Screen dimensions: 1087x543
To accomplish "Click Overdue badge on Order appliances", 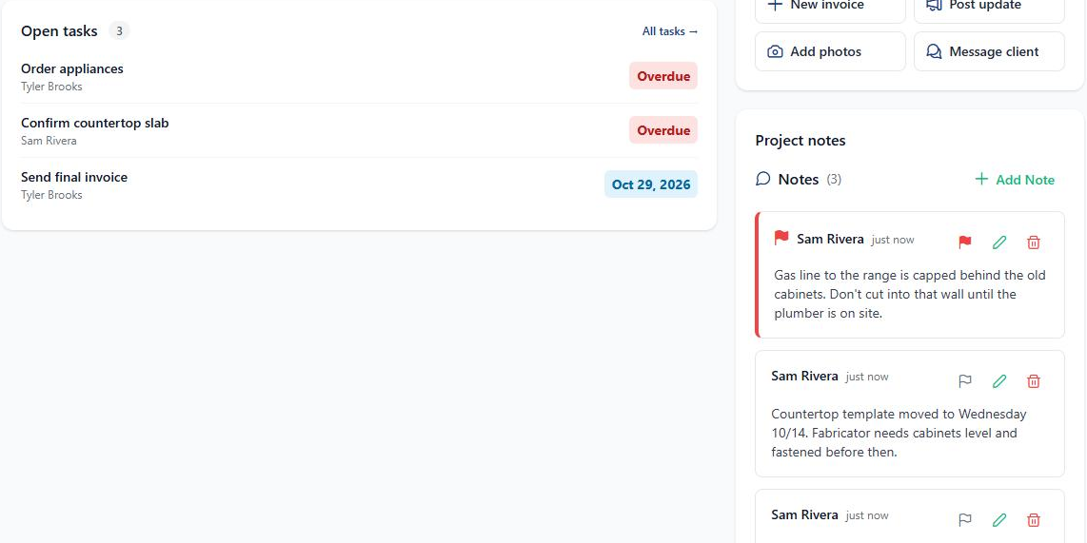I will click(x=663, y=76).
